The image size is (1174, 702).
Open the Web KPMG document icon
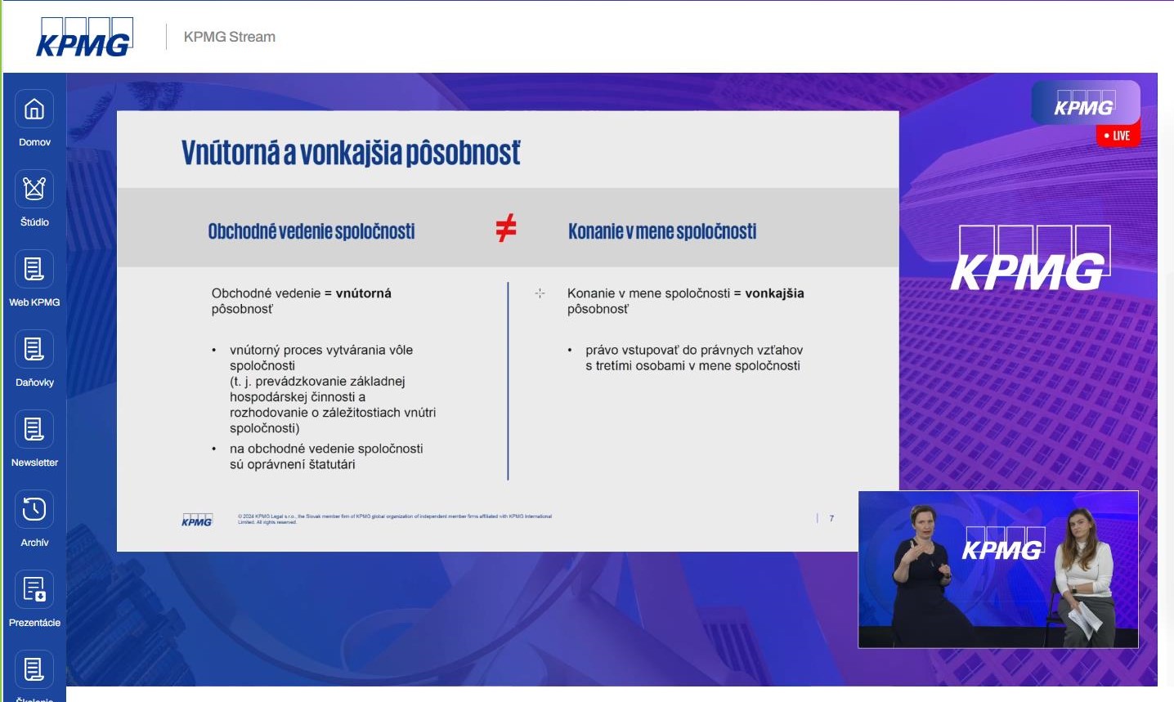[34, 269]
